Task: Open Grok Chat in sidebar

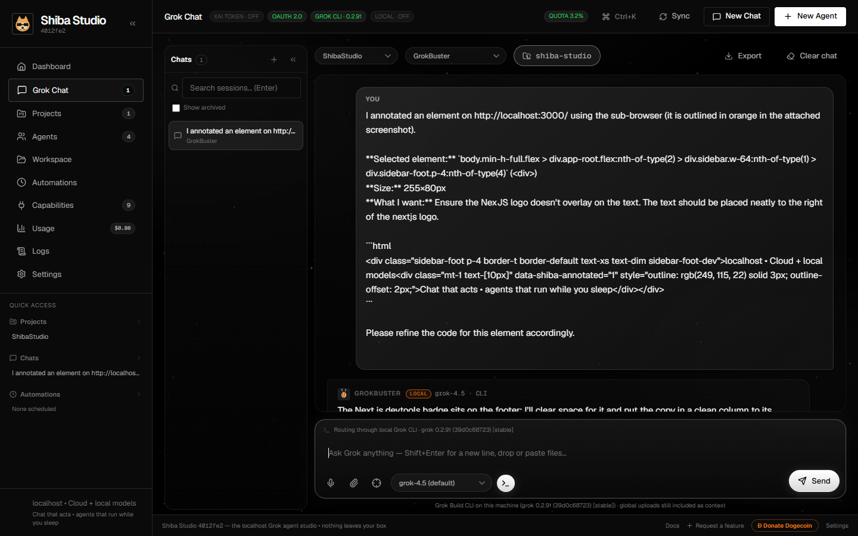Action: tap(76, 90)
